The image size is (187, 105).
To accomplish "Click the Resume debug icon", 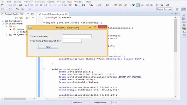I will (x=32, y=5).
